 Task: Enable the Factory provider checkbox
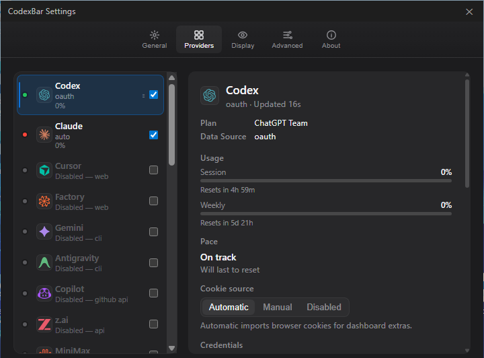(153, 201)
